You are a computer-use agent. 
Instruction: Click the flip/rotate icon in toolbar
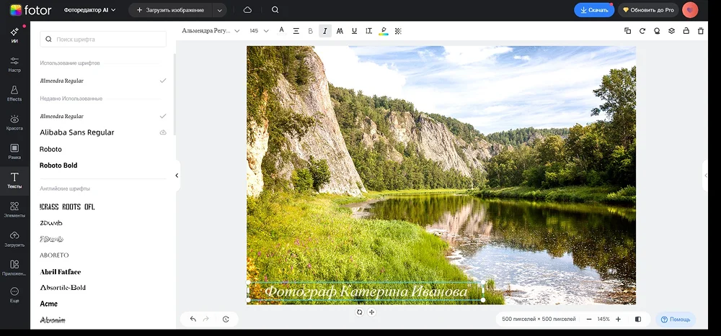pyautogui.click(x=642, y=31)
